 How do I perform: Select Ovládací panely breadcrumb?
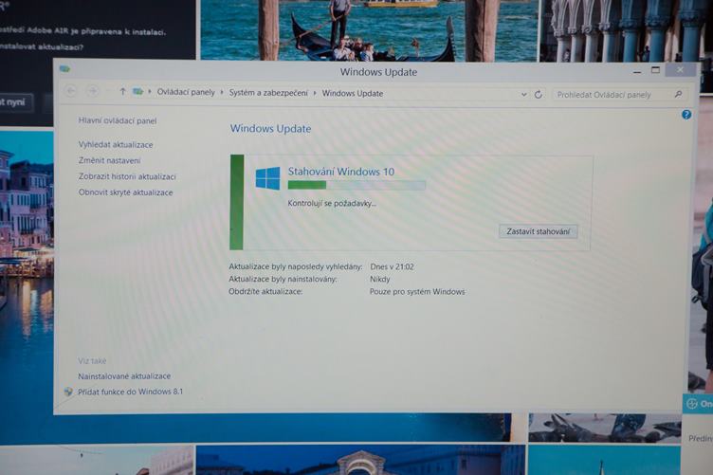tap(186, 92)
